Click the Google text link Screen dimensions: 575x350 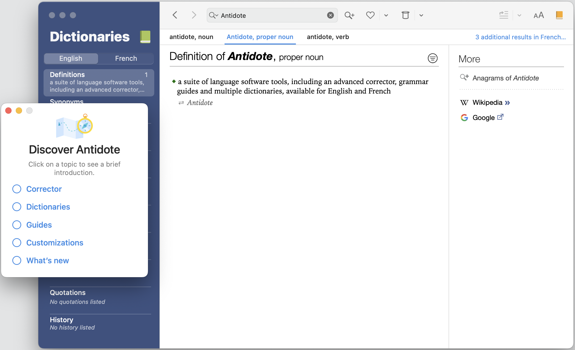(483, 118)
